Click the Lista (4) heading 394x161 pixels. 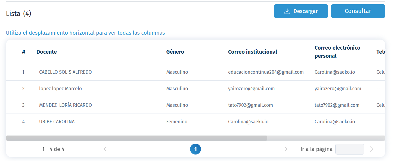18,13
